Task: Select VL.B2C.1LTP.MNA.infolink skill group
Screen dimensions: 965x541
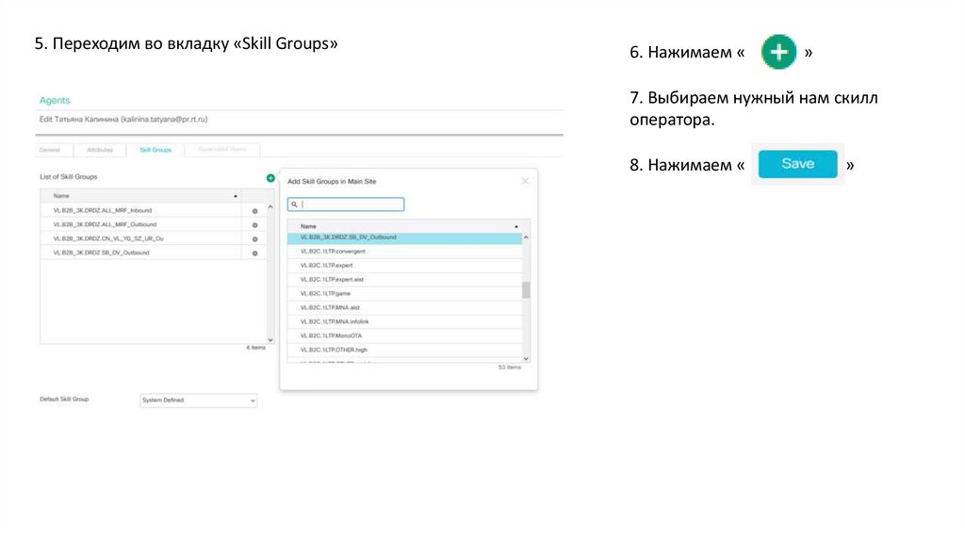Action: coord(405,322)
